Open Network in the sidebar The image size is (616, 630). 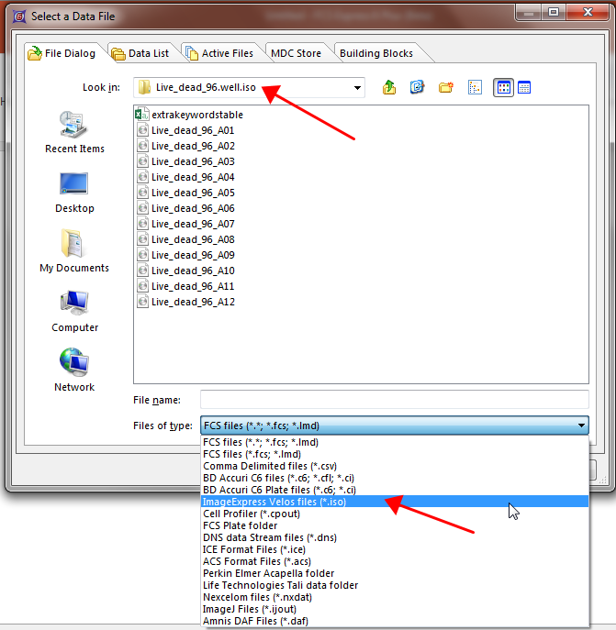pos(74,370)
